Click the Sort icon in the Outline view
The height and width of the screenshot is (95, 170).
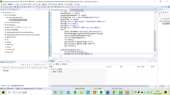(x=161, y=12)
